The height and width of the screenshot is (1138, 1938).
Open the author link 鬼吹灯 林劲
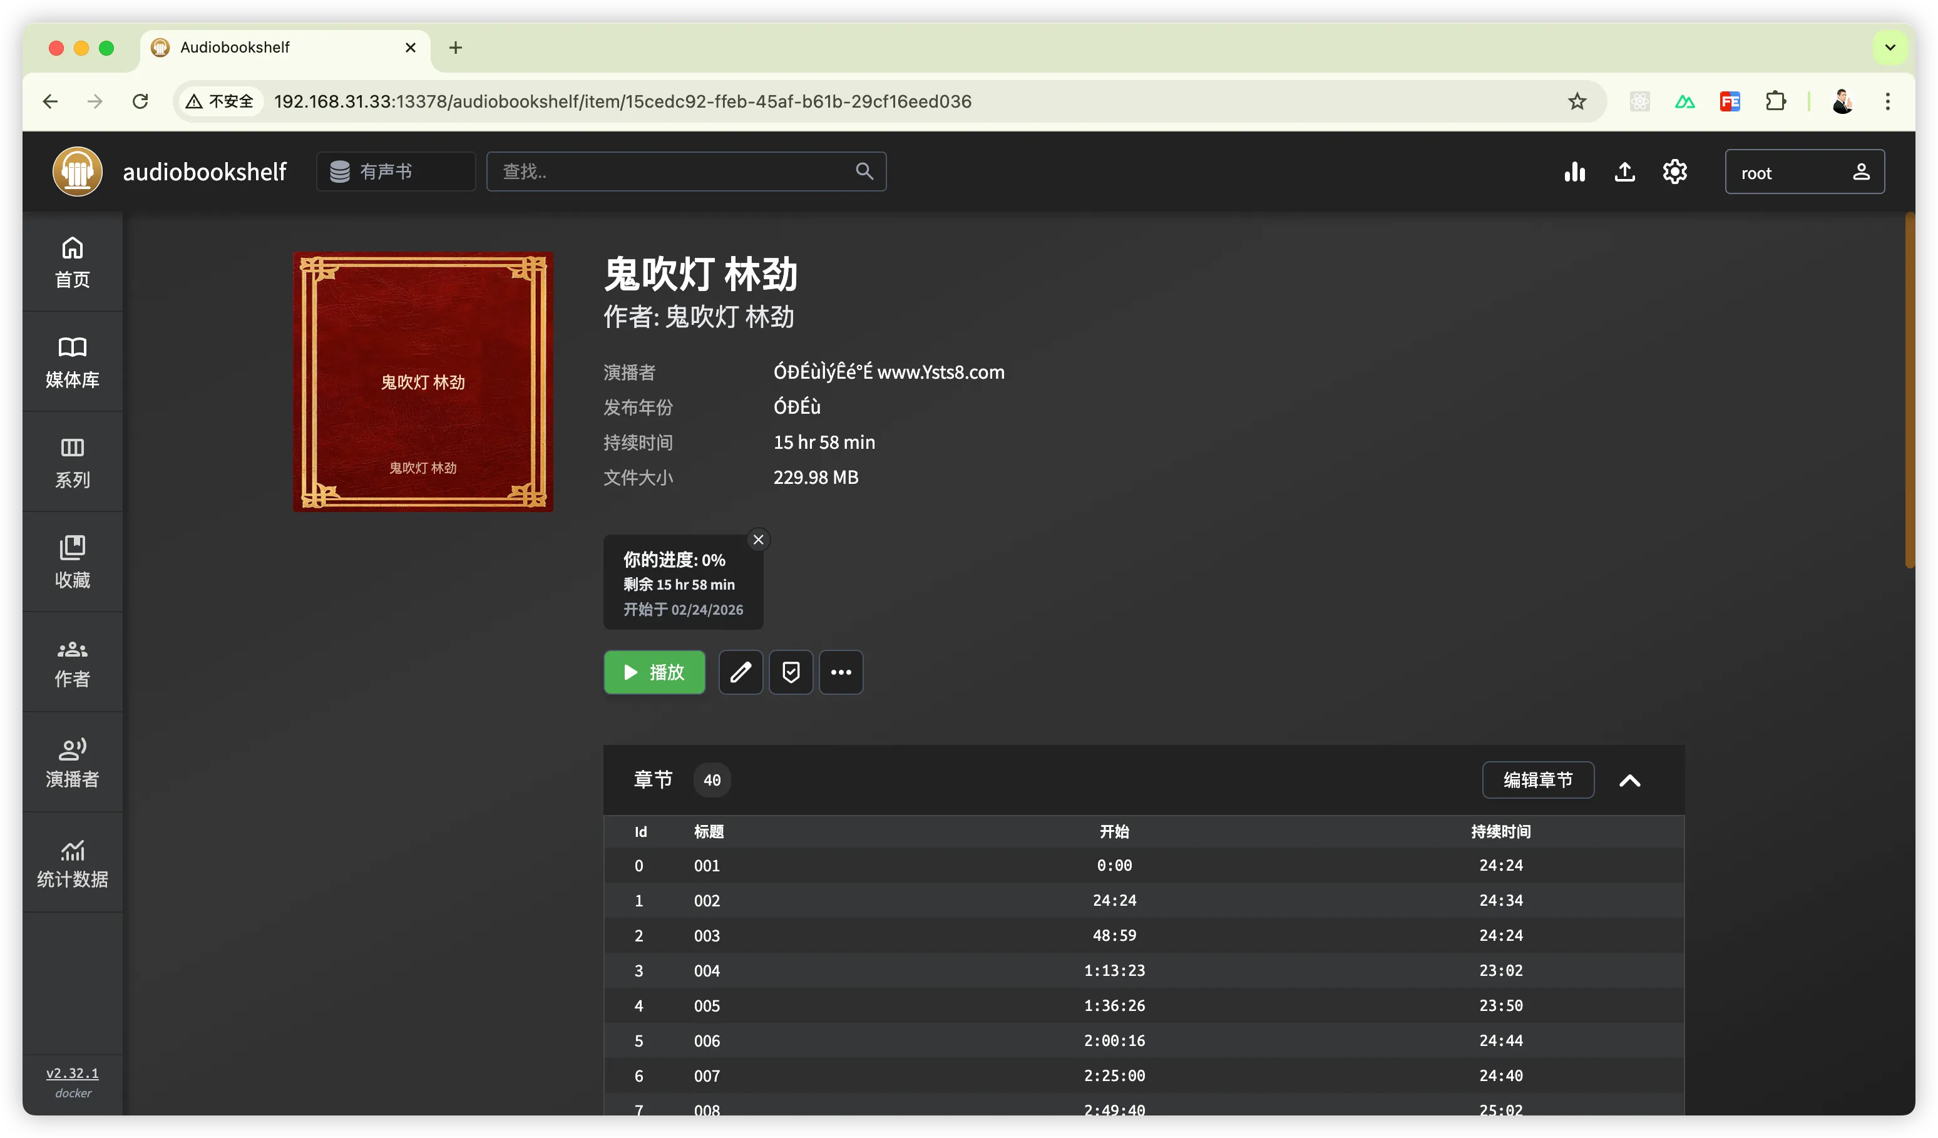[x=729, y=317]
